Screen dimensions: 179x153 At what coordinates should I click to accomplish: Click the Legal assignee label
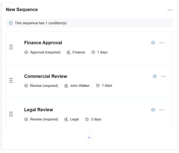pos(74,119)
